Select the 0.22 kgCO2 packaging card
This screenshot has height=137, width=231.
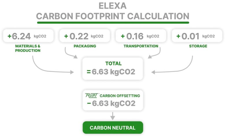pyautogui.click(x=84, y=36)
